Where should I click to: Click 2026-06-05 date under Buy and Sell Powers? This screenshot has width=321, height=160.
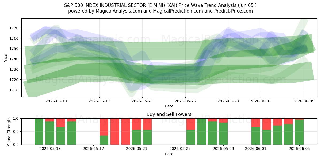coord(299,149)
